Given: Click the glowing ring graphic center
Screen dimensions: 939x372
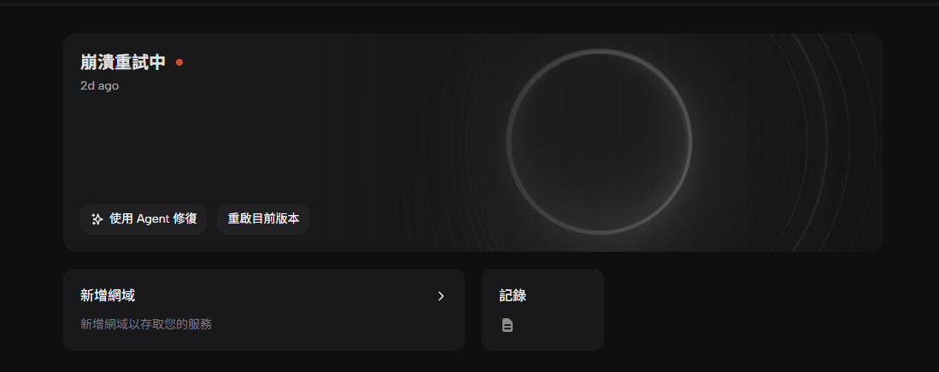Looking at the screenshot, I should click(x=599, y=141).
